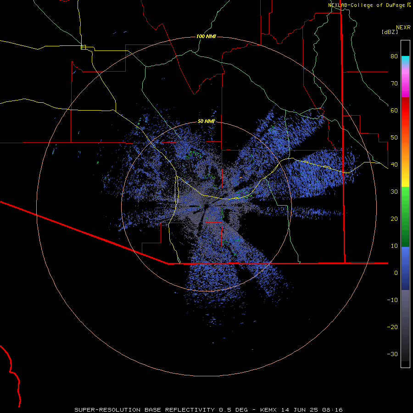Click the 0 dBZ scale value

(x=396, y=273)
